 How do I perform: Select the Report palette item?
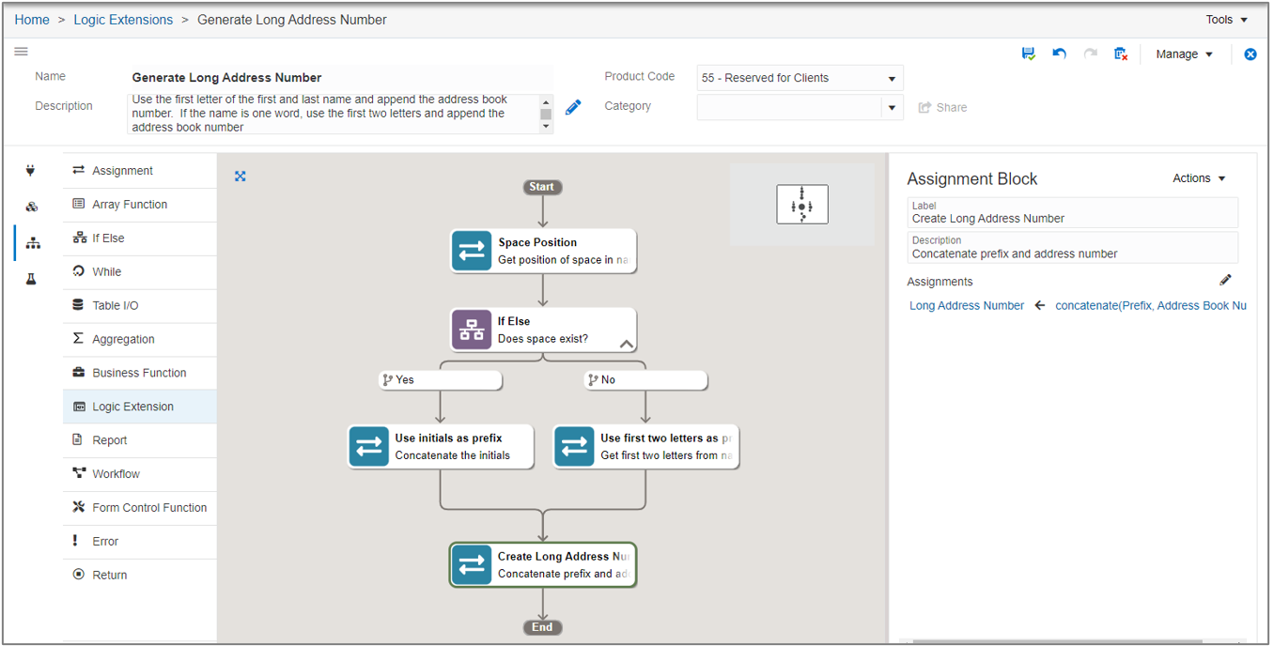[x=140, y=440]
